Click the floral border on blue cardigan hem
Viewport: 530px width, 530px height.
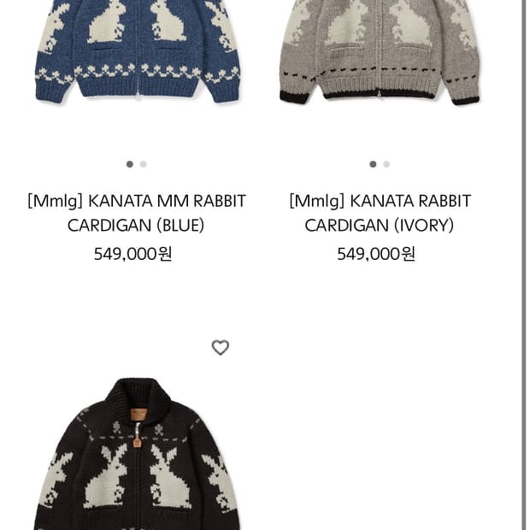pyautogui.click(x=138, y=72)
